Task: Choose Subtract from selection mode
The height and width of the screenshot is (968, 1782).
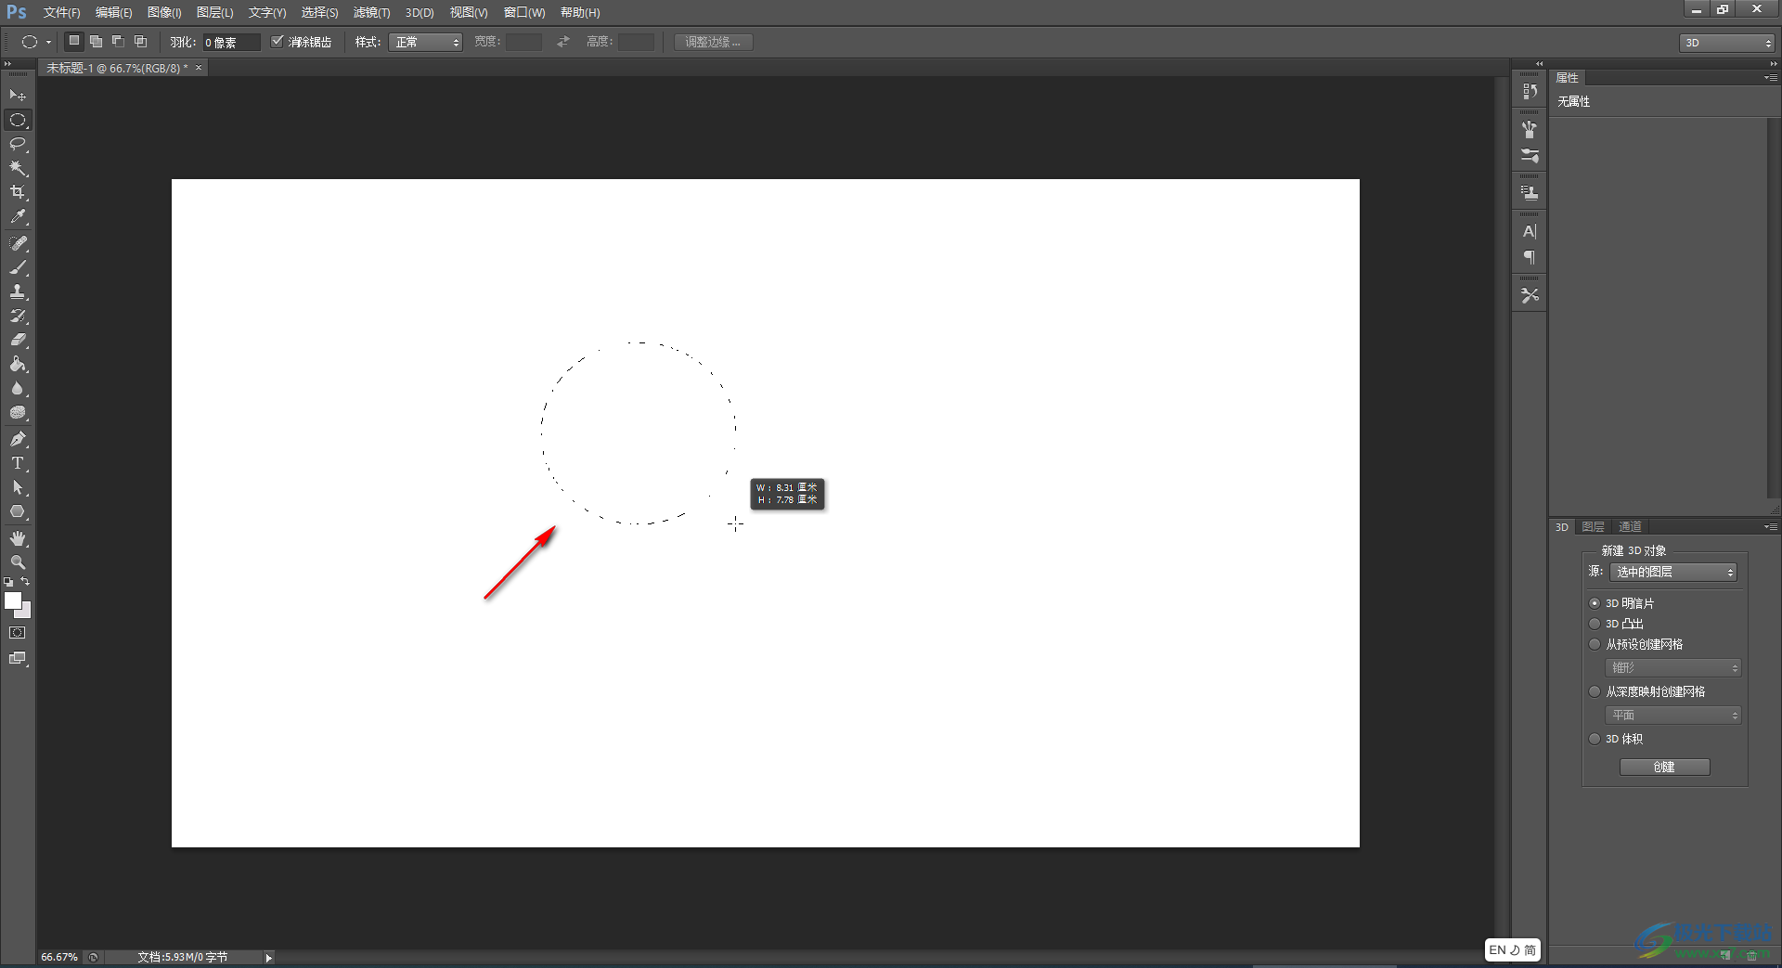Action: pos(118,41)
